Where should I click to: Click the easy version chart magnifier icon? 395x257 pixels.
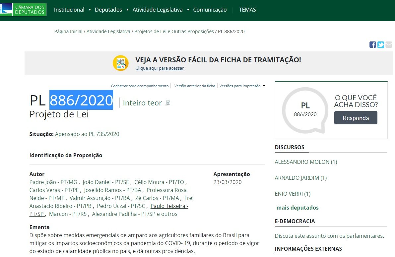click(121, 63)
